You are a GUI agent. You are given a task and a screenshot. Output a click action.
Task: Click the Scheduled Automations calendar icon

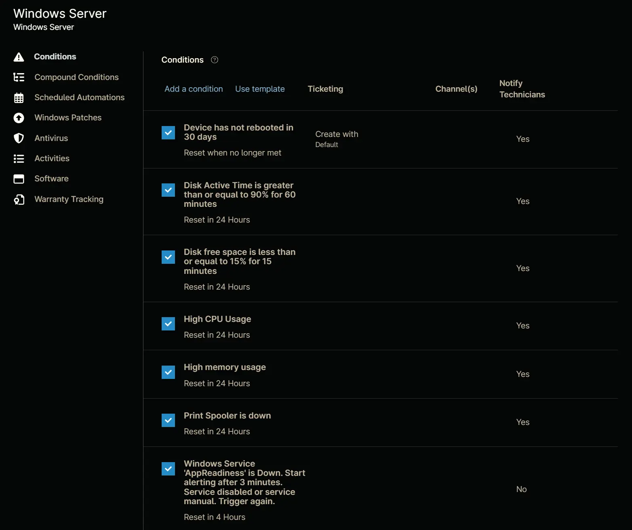(19, 98)
